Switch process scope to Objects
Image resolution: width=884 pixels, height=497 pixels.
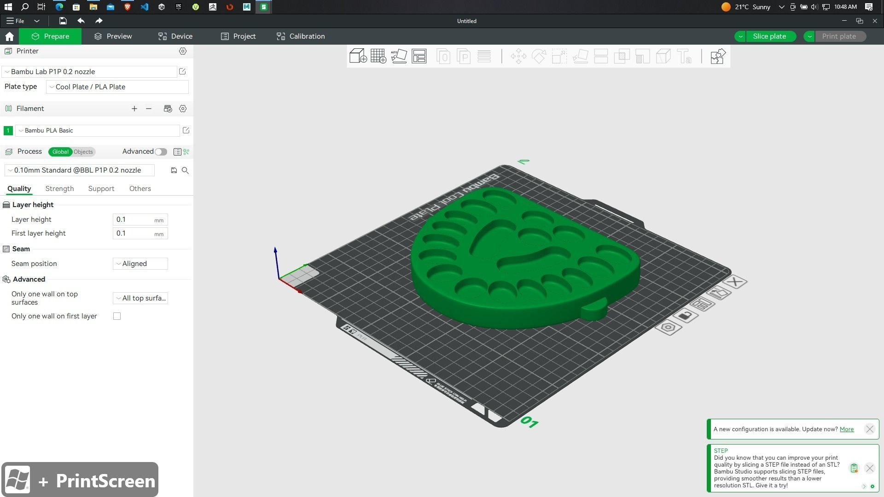tap(83, 152)
